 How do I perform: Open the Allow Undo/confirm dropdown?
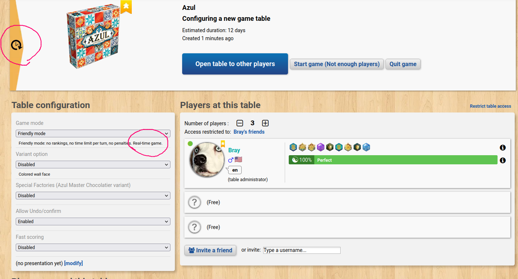tap(93, 222)
